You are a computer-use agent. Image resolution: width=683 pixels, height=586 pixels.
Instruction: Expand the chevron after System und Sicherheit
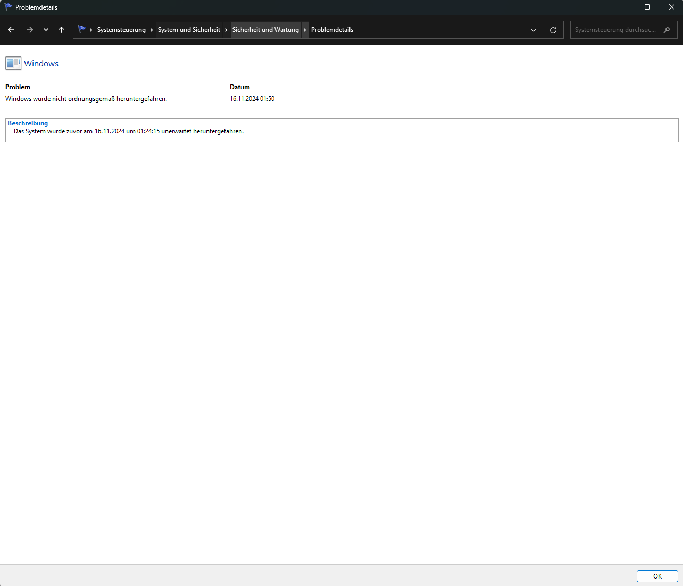226,30
